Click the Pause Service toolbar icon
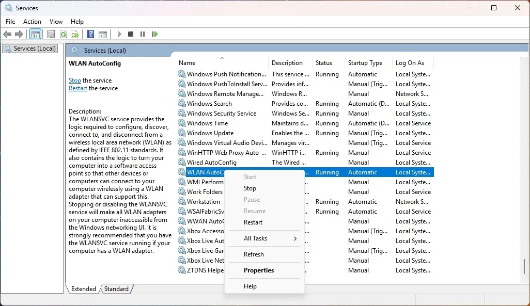This screenshot has height=306, width=530. click(143, 34)
